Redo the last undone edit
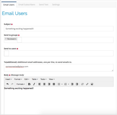 pos(12,84)
